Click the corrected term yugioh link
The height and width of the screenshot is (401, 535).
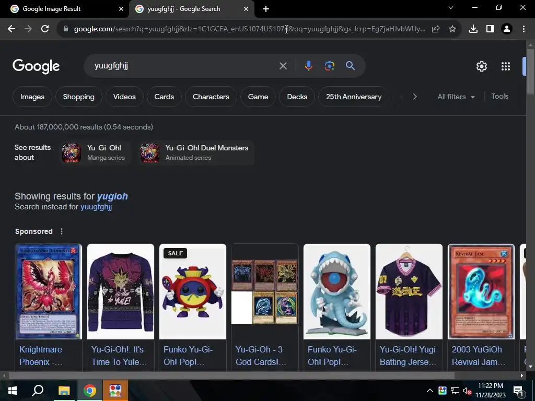coord(112,196)
